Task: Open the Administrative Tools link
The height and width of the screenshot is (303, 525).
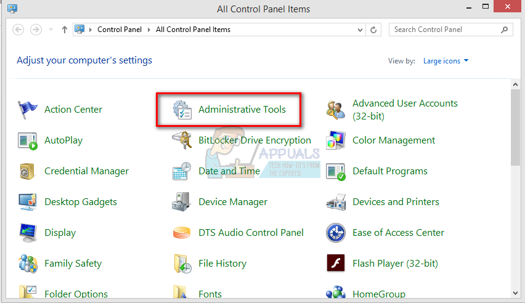Action: 242,110
